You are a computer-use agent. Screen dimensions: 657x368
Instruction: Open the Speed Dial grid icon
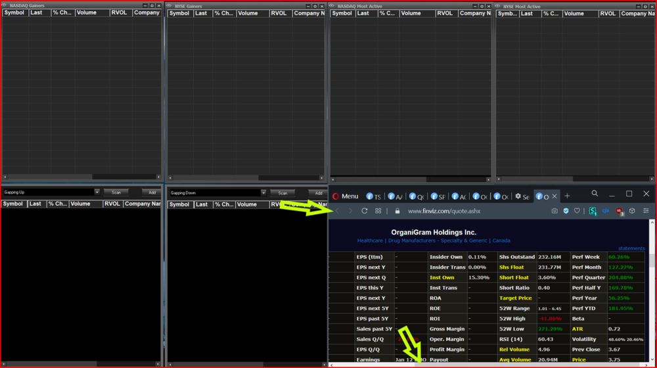point(378,211)
